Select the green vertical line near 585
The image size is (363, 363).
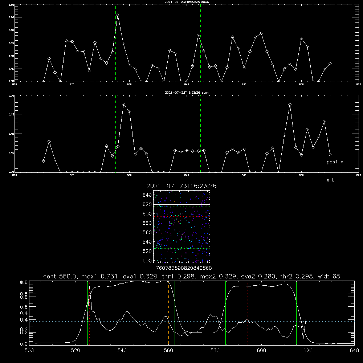coord(225,313)
